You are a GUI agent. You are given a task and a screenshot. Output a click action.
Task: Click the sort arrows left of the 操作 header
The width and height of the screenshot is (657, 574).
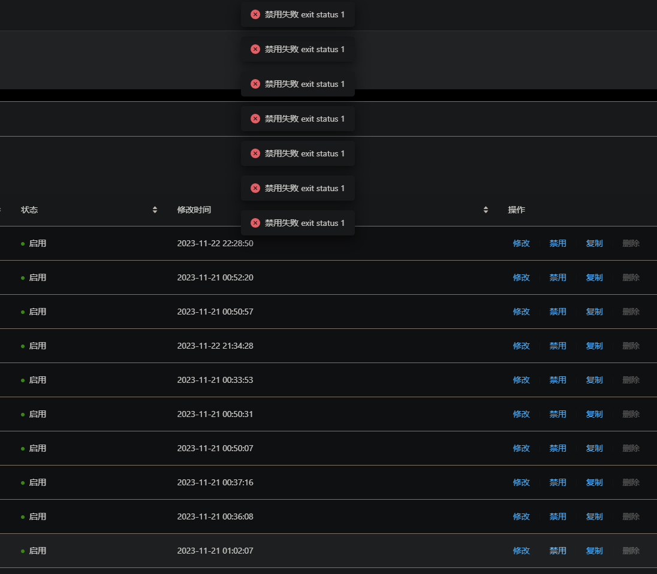click(485, 210)
